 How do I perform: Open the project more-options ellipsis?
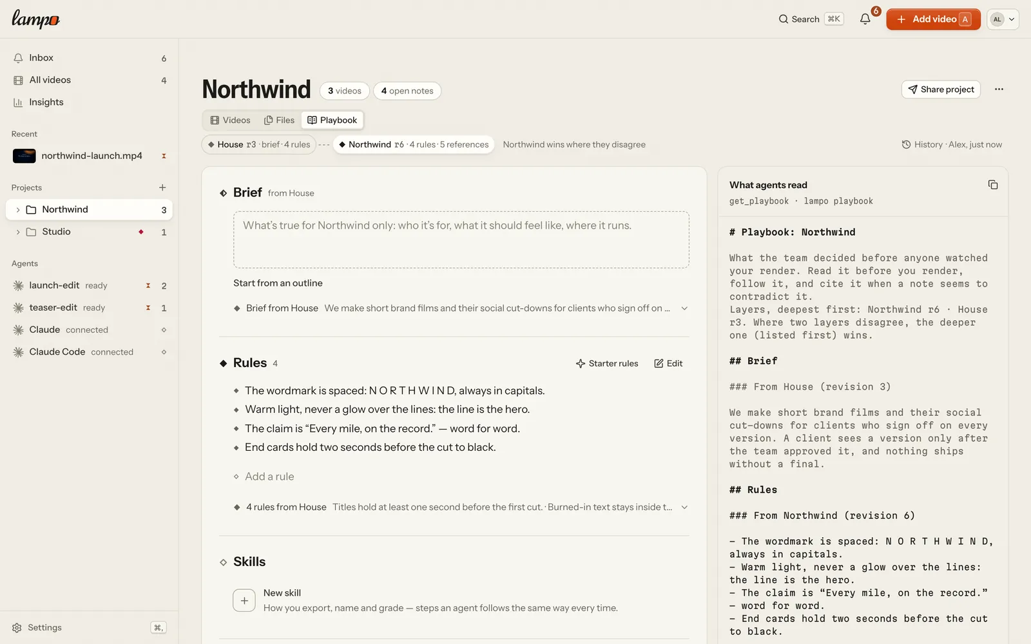[x=999, y=90]
